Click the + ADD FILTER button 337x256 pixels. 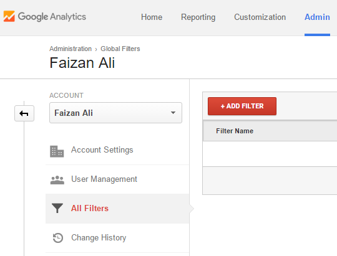point(242,107)
